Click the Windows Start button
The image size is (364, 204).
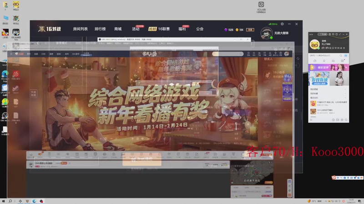[x=3, y=201]
